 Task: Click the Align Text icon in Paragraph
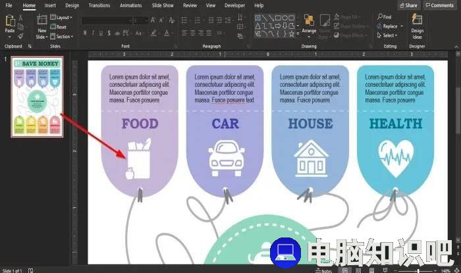tap(240, 27)
